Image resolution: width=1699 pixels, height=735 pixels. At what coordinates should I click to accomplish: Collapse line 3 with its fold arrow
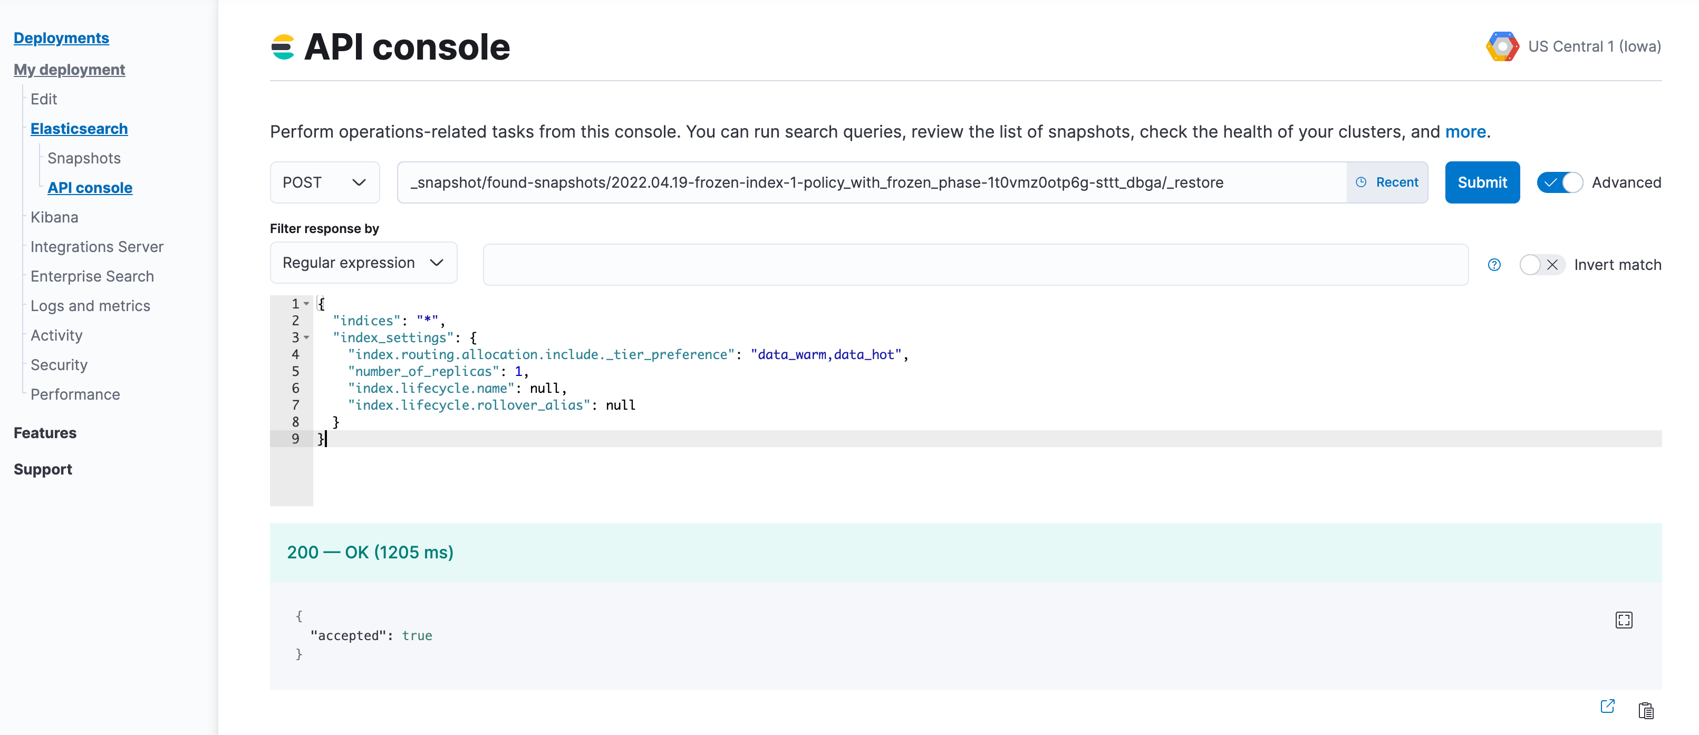point(307,337)
